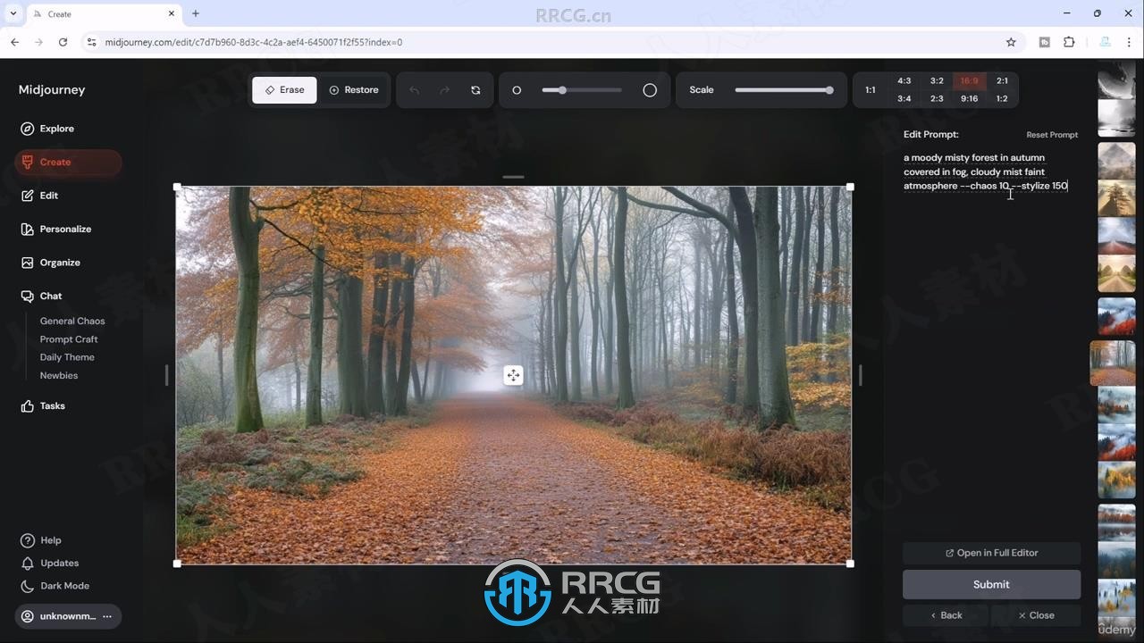Select the Restore tool
The height and width of the screenshot is (643, 1144).
(354, 90)
